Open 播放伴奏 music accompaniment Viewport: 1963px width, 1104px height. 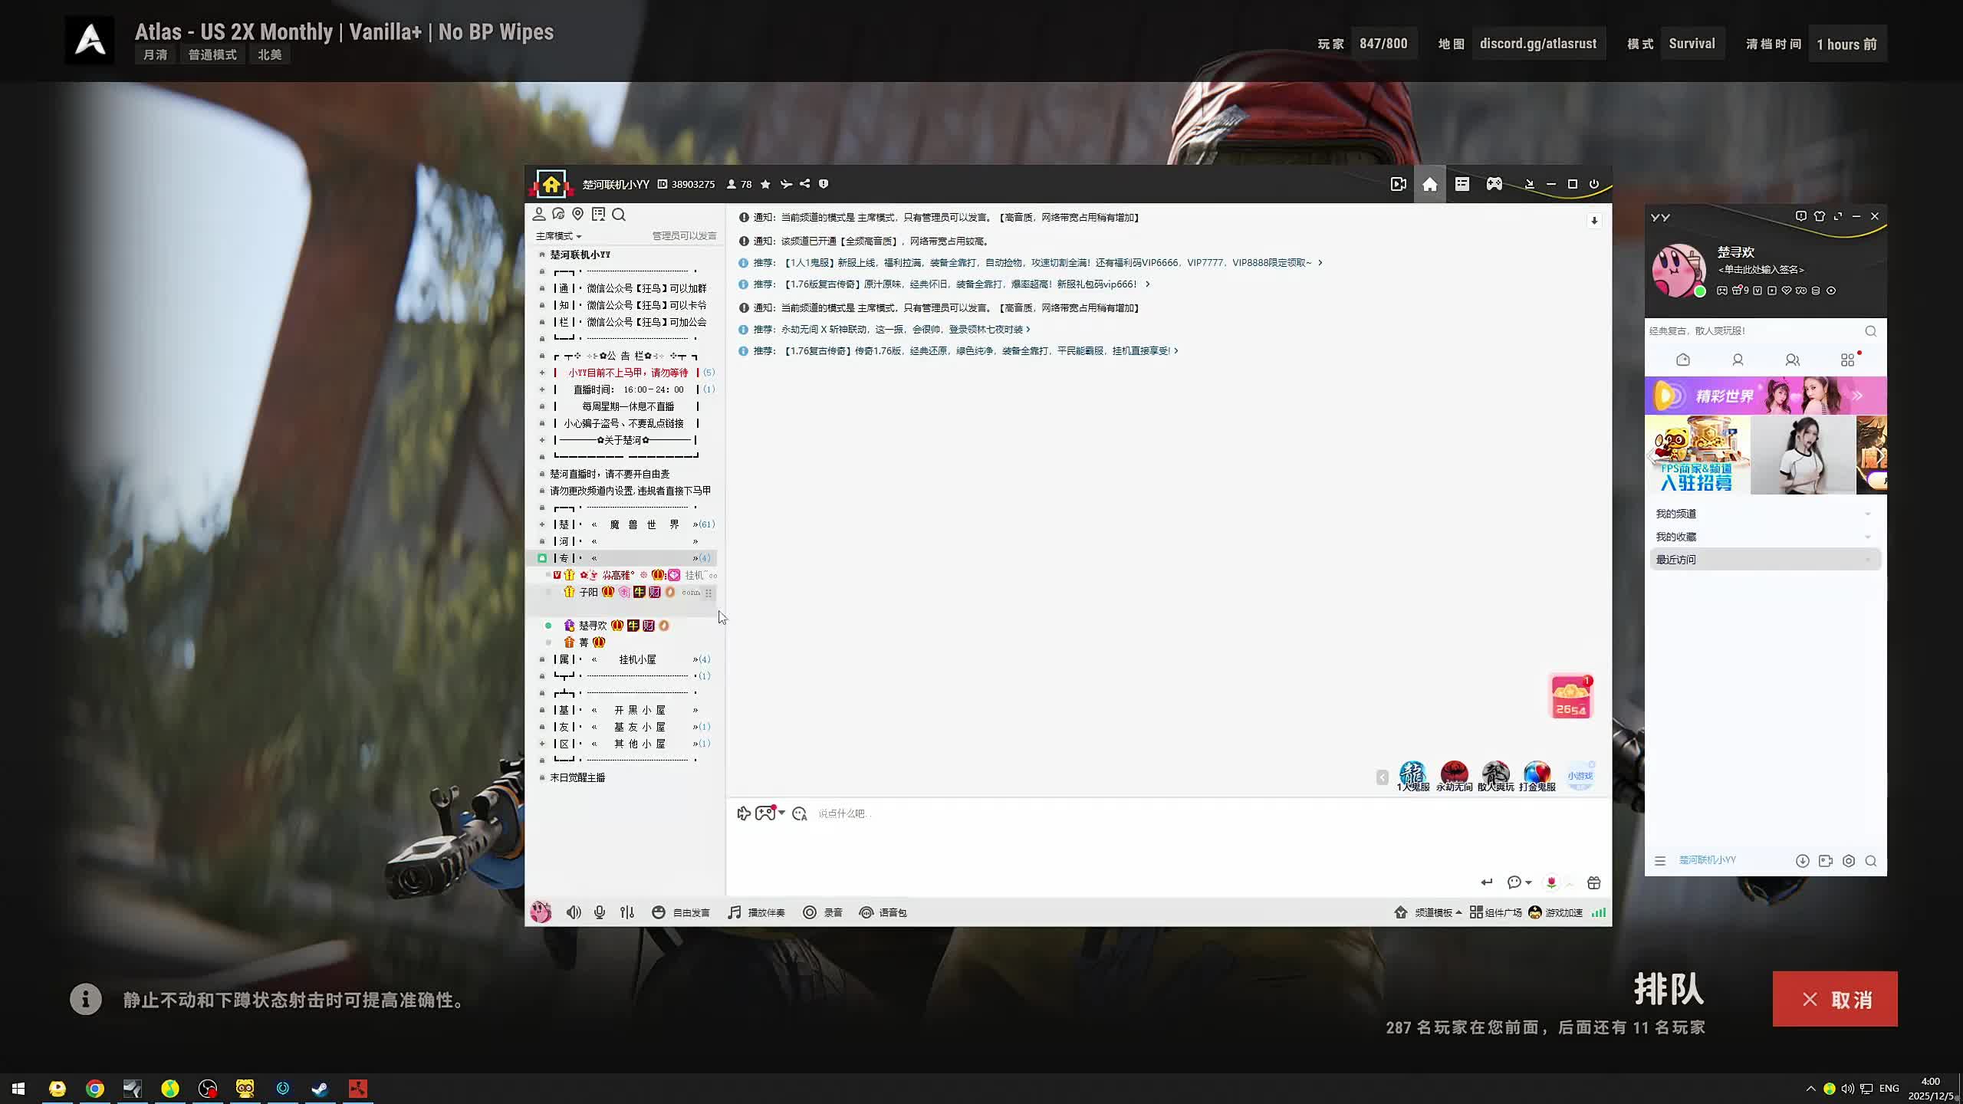[x=756, y=912]
